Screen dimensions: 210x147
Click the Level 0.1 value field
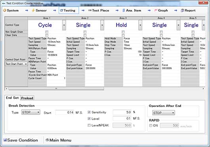point(122,118)
